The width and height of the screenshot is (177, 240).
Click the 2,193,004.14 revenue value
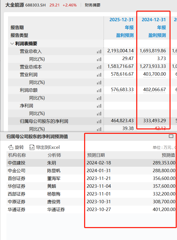click(x=120, y=51)
